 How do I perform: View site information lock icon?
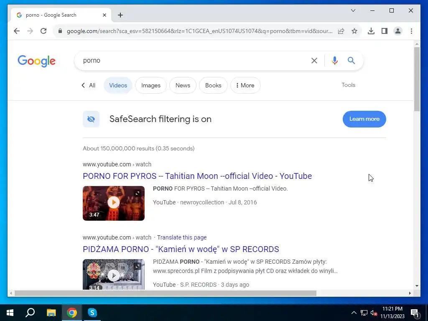(x=60, y=31)
